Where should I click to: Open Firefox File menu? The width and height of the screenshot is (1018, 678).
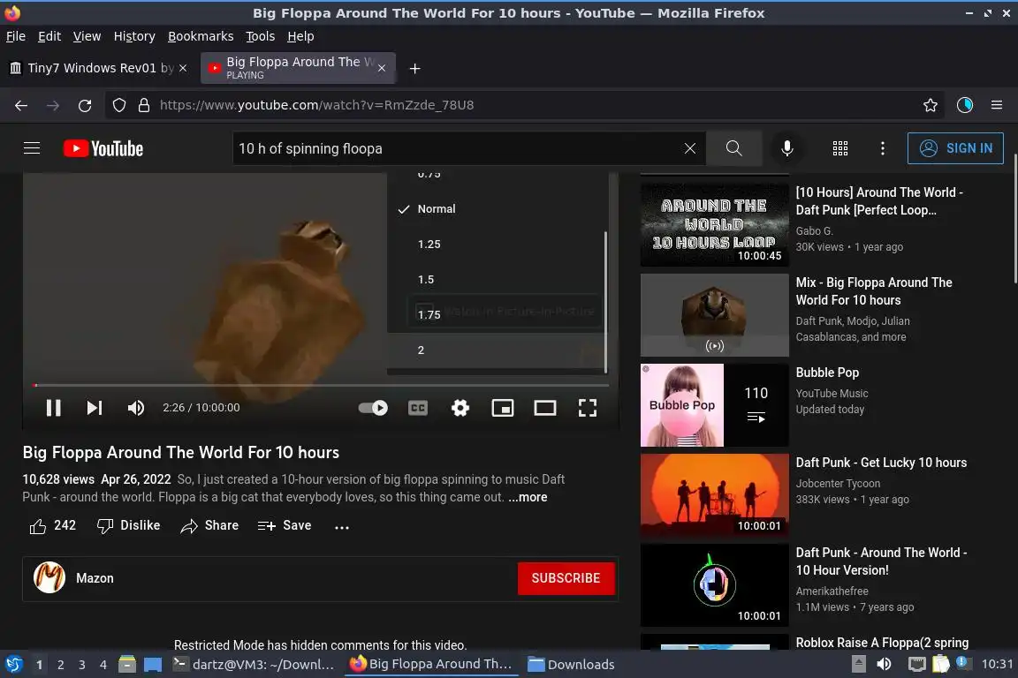[x=16, y=36]
